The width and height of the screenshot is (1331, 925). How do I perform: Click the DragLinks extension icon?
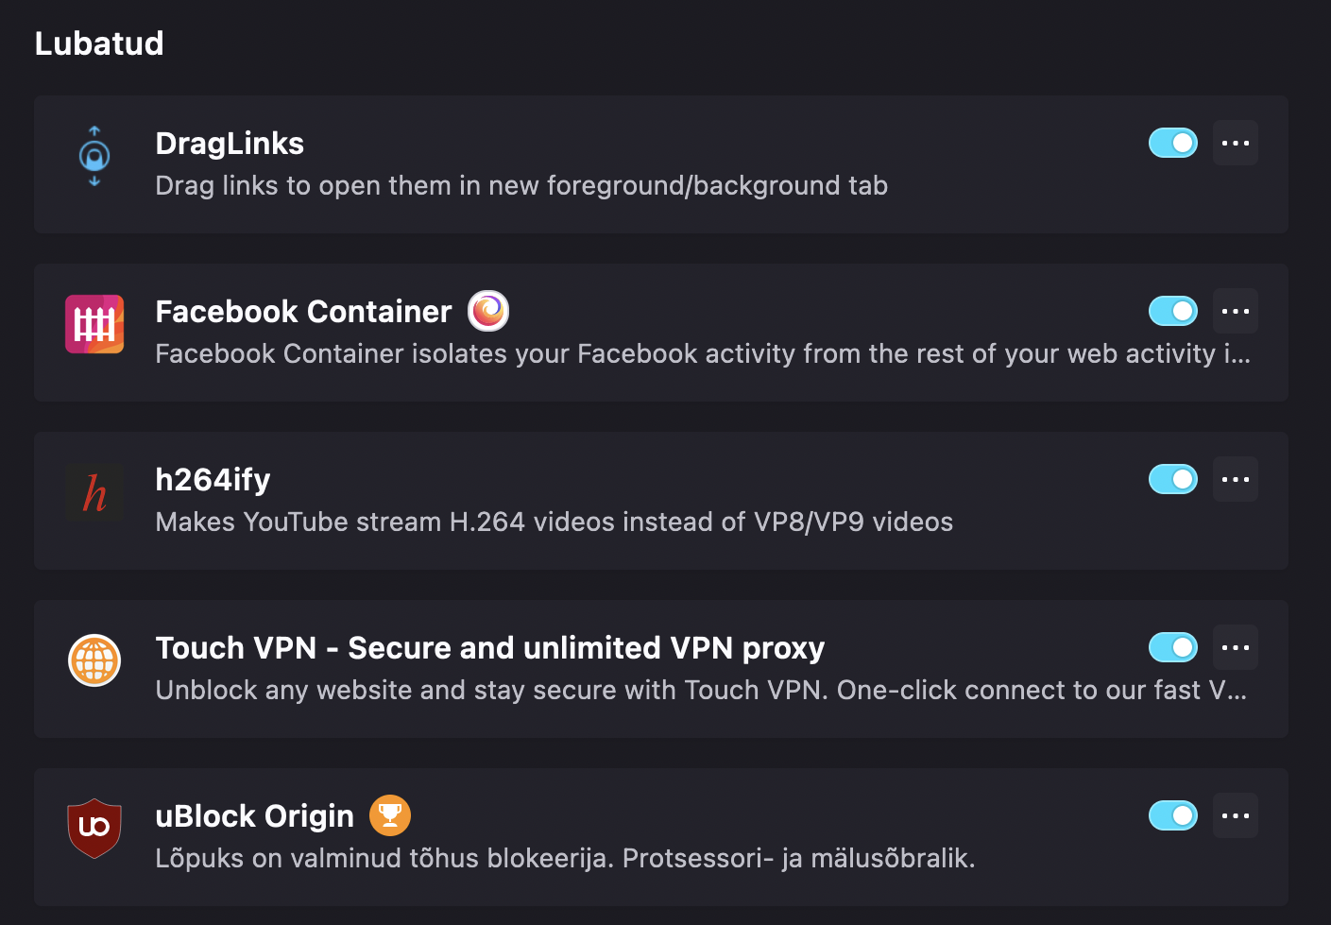pyautogui.click(x=94, y=156)
